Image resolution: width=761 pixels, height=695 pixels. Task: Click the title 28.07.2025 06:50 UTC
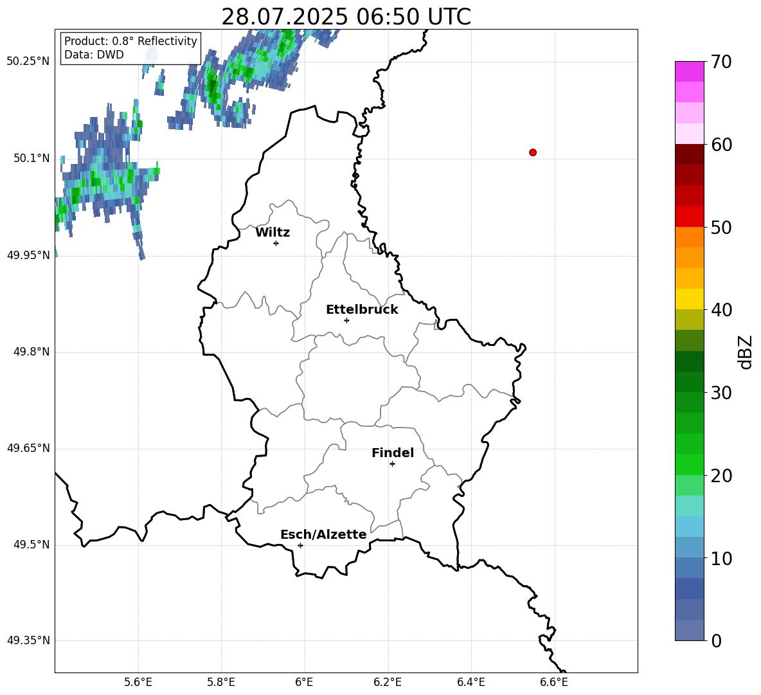(x=346, y=17)
